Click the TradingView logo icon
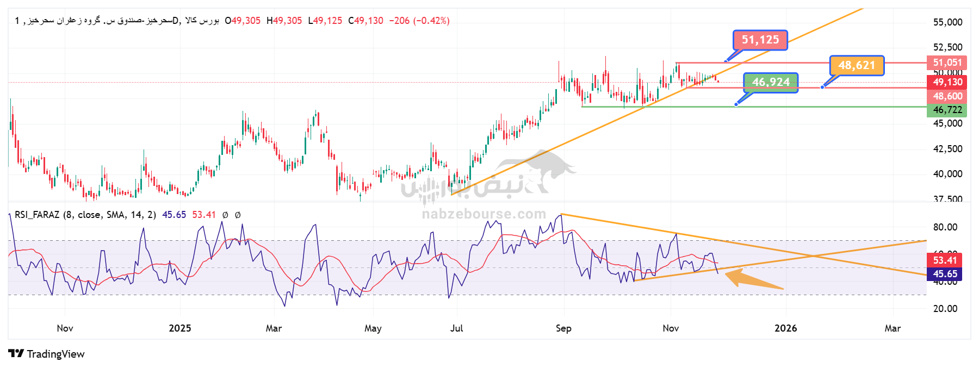Image resolution: width=979 pixels, height=368 pixels. [16, 354]
